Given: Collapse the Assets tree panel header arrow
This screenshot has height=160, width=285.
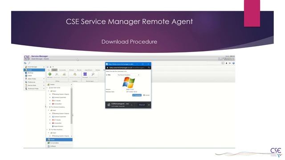Looking at the screenshot, I should pos(71,84).
